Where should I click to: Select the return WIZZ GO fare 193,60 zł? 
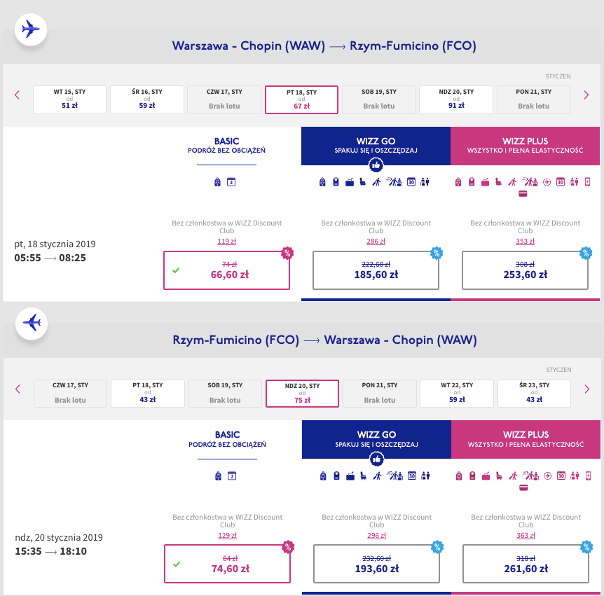click(x=377, y=564)
